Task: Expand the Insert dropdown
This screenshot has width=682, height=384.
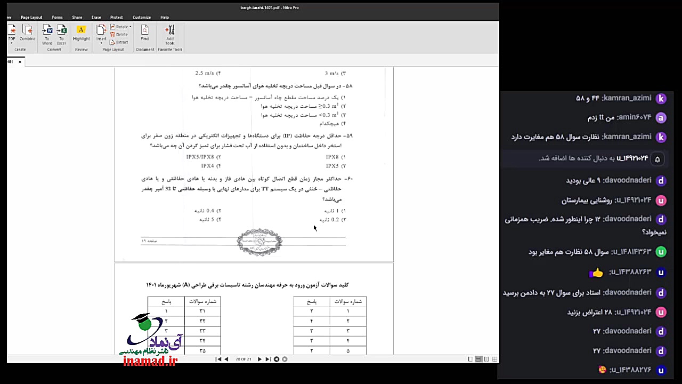Action: pyautogui.click(x=101, y=43)
